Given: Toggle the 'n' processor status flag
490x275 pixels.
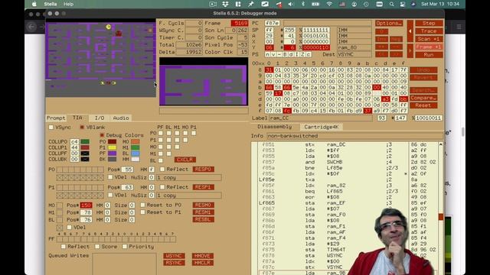Looking at the screenshot, I should pyautogui.click(x=267, y=54).
